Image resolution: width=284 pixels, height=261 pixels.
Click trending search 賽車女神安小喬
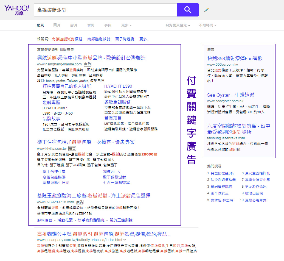pyautogui.click(x=258, y=180)
